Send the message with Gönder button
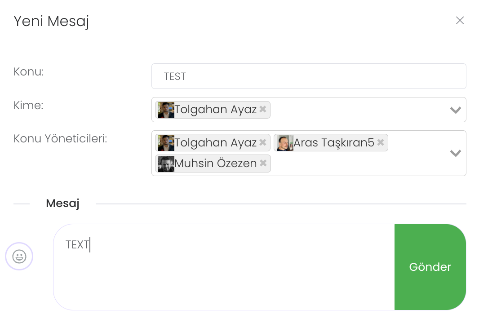Image resolution: width=479 pixels, height=336 pixels. 430,267
